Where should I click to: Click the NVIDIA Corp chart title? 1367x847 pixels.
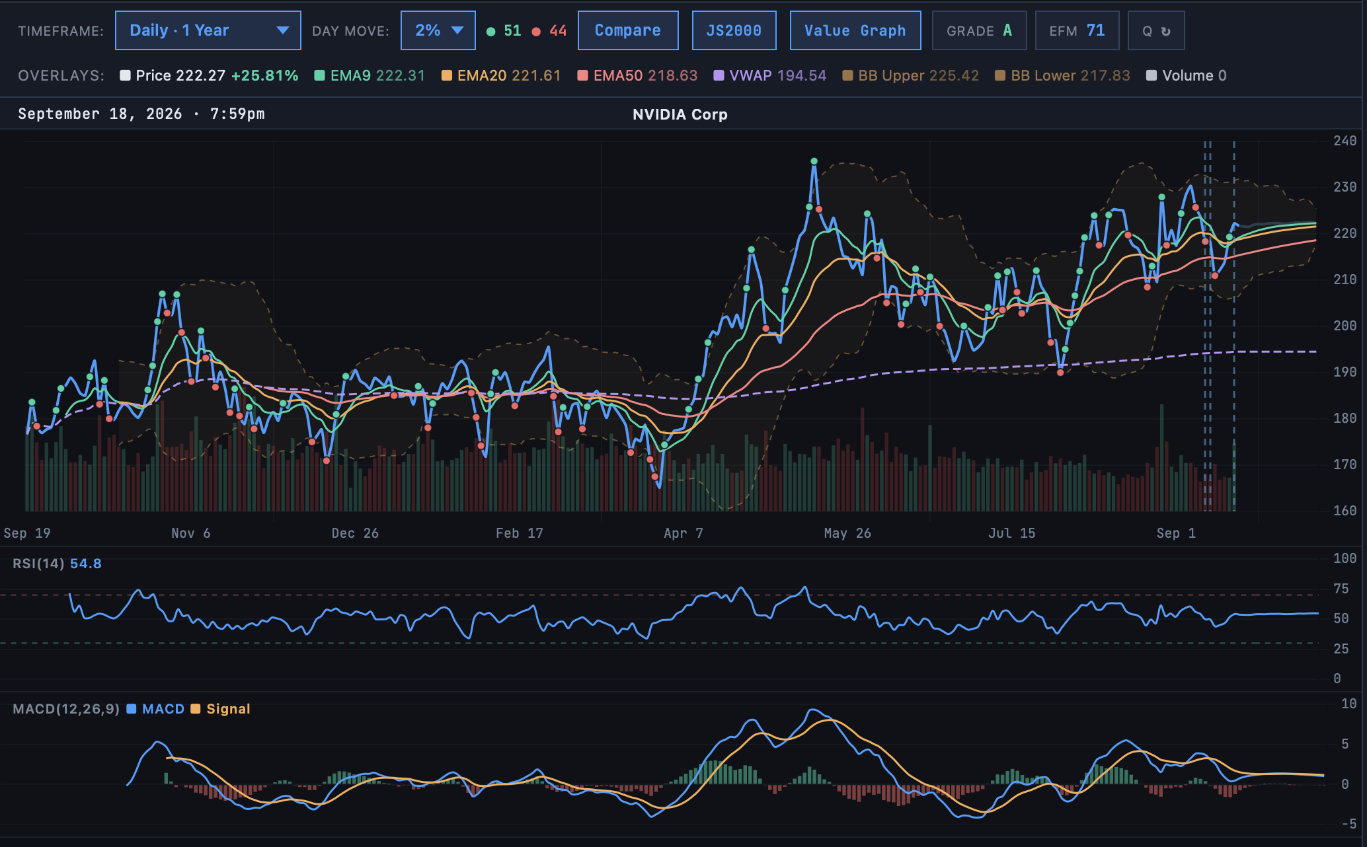(680, 114)
